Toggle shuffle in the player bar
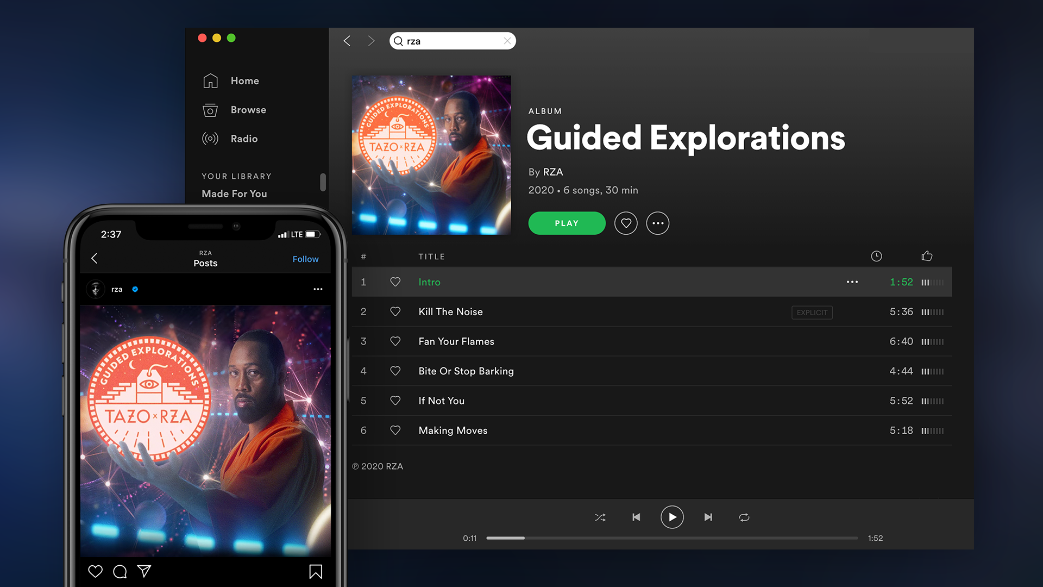This screenshot has height=587, width=1043. (x=600, y=517)
